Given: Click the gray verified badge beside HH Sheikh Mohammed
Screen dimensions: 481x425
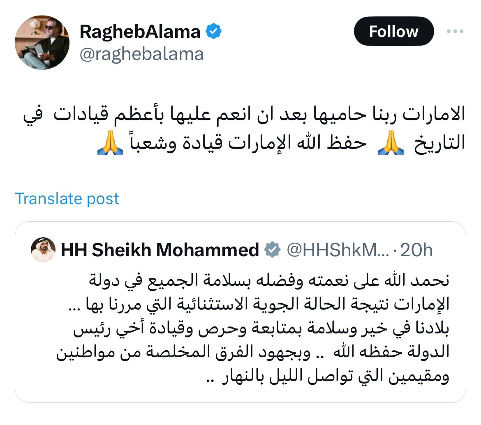Looking at the screenshot, I should click(x=272, y=250).
